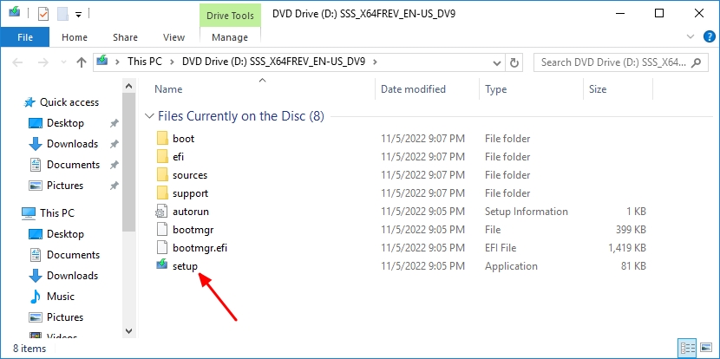This screenshot has height=359, width=720.
Task: Expand the chevron after This PC in the address bar
Action: click(x=173, y=62)
